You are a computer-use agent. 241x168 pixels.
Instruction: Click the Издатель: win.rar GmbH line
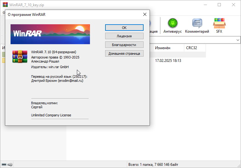[x=50, y=67]
